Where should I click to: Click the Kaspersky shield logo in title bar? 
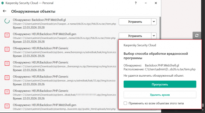(x=2, y=3)
